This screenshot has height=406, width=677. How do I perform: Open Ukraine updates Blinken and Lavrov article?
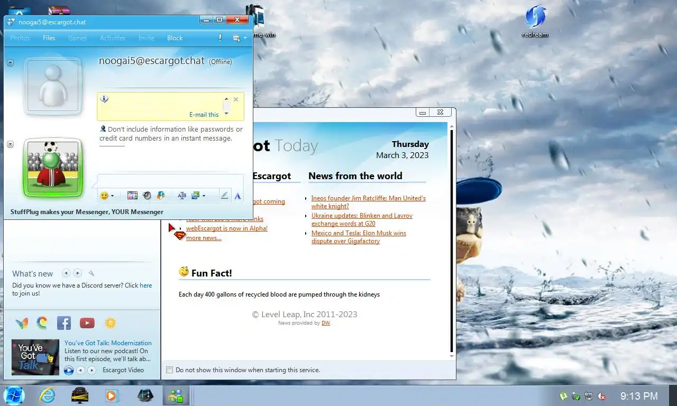362,219
